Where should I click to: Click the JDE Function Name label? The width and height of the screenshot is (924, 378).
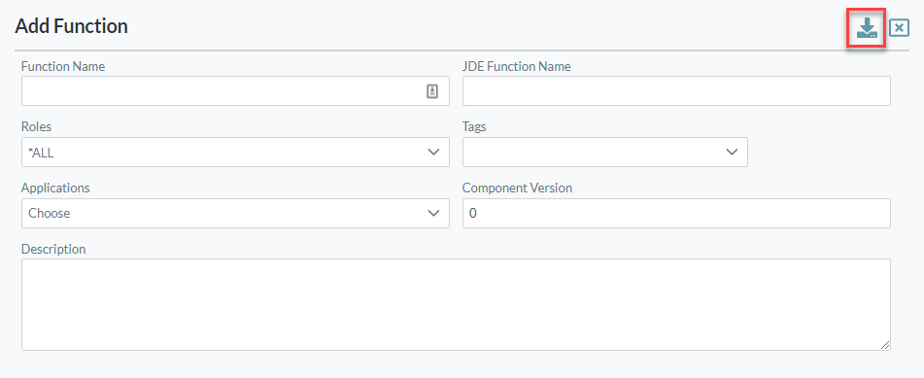point(516,67)
